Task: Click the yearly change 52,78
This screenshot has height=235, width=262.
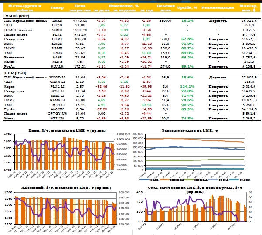Action: click(146, 105)
